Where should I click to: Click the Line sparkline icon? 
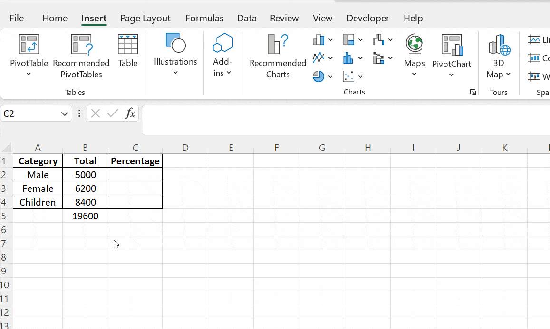[x=534, y=40]
